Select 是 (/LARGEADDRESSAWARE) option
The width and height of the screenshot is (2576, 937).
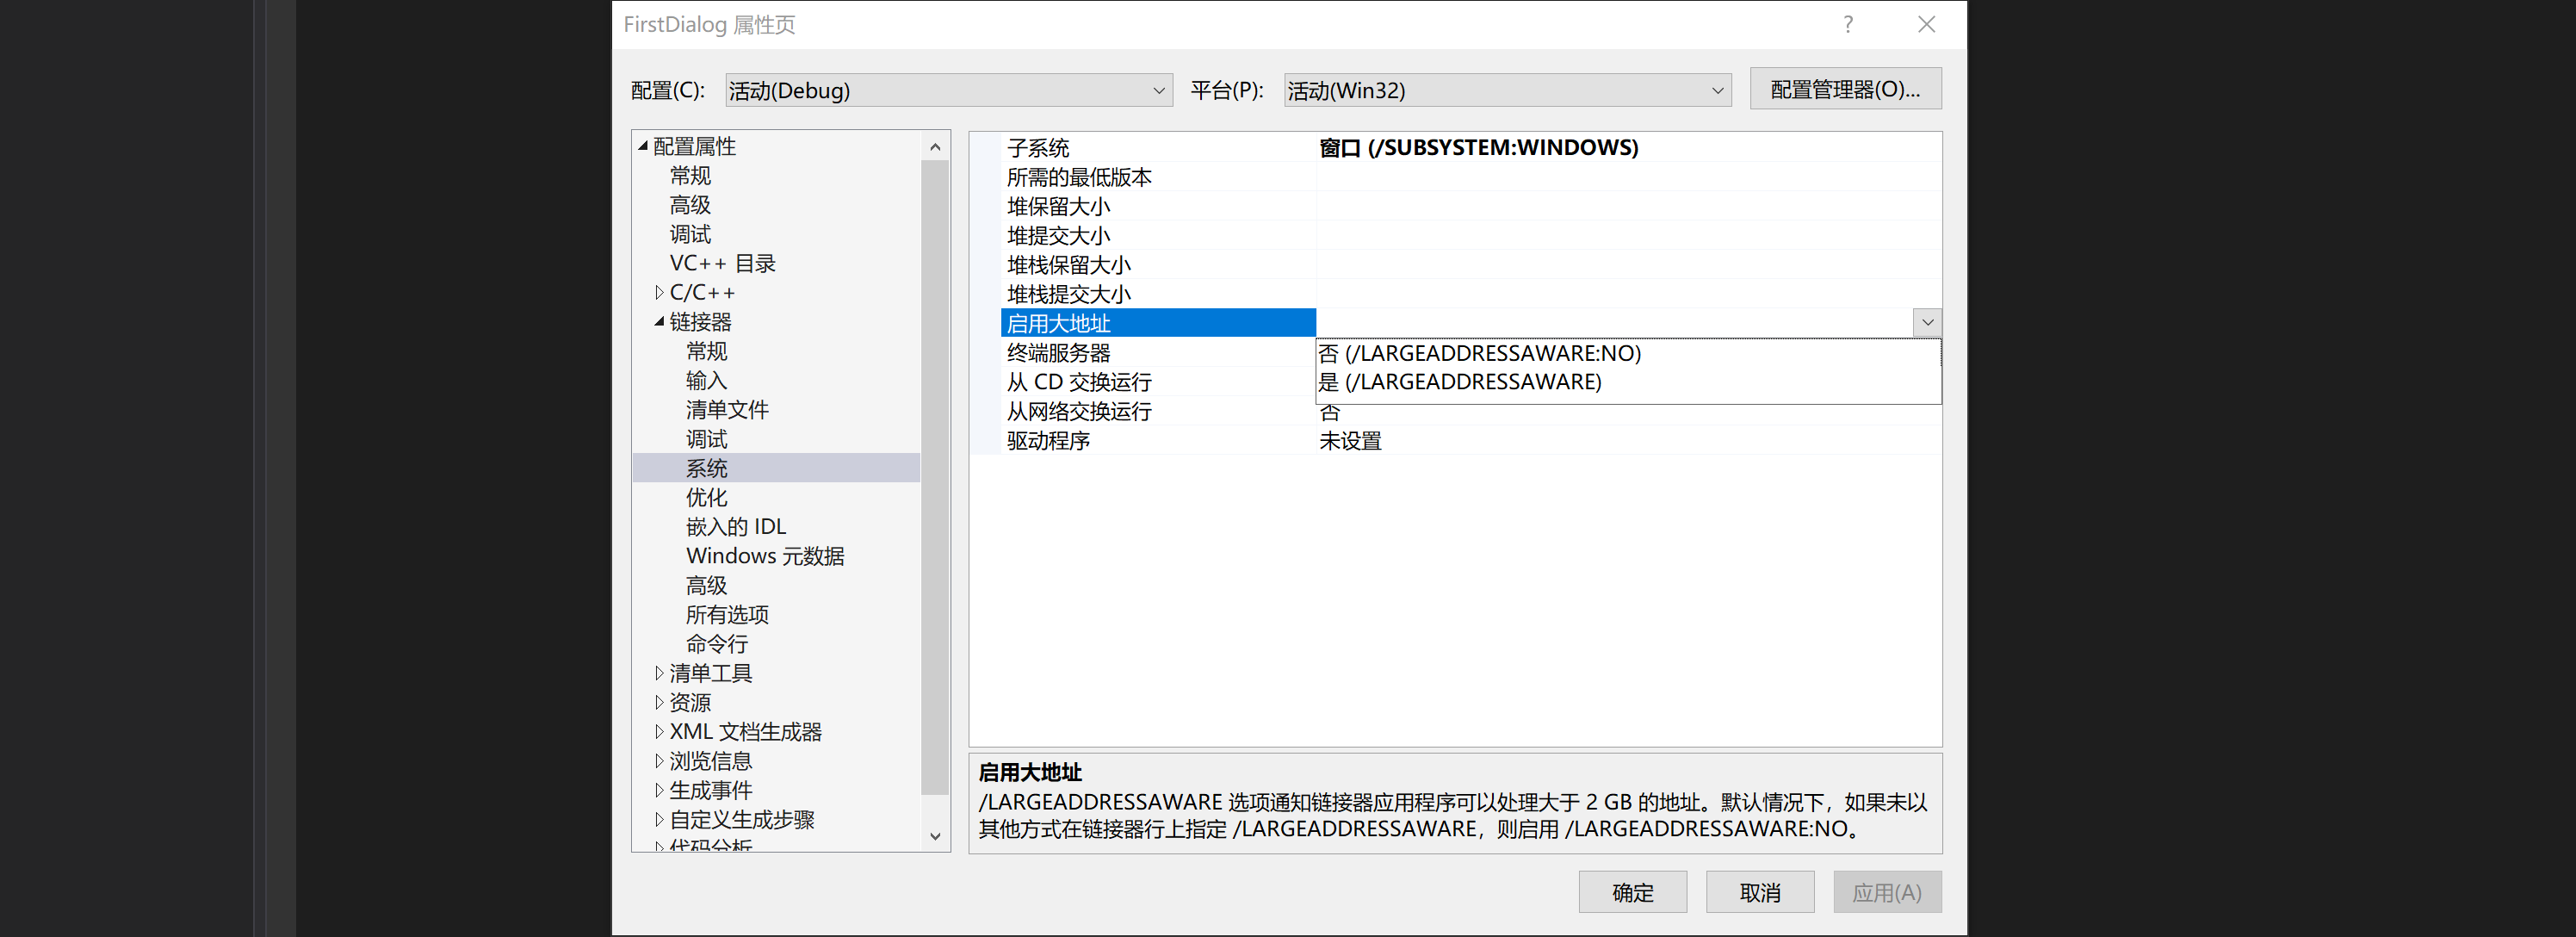tap(1459, 382)
